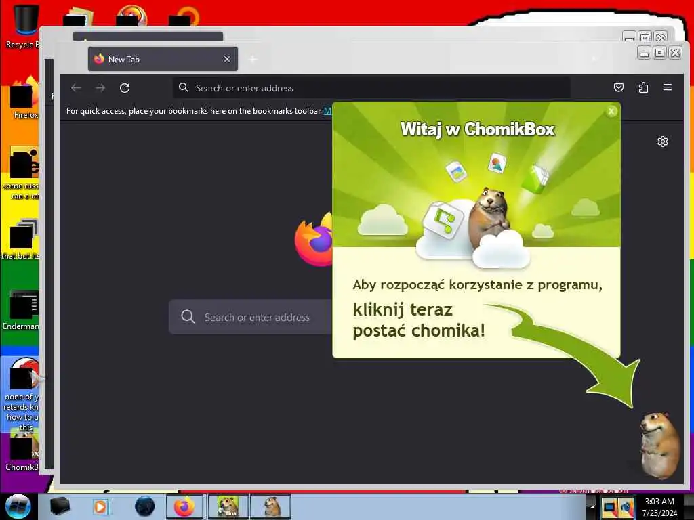Select the 'none of y' desktop icon

pyautogui.click(x=20, y=395)
